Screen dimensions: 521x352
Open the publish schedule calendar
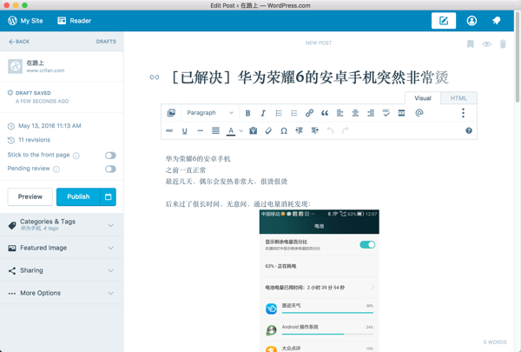108,196
